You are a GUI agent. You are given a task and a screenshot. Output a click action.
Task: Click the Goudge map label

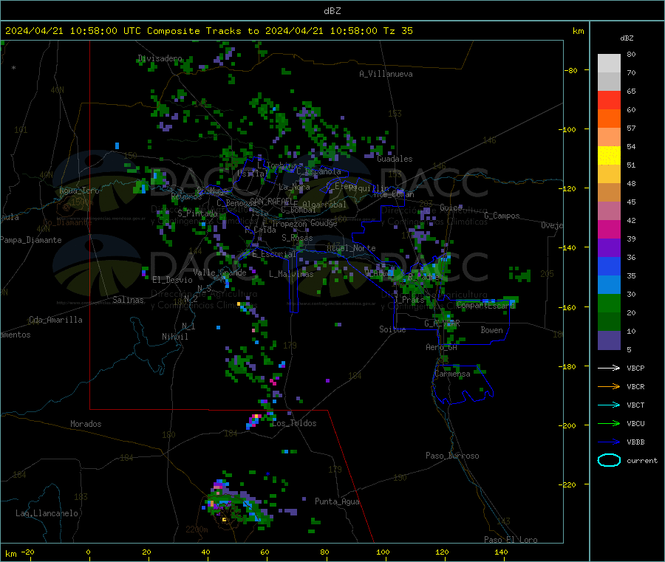pos(324,223)
